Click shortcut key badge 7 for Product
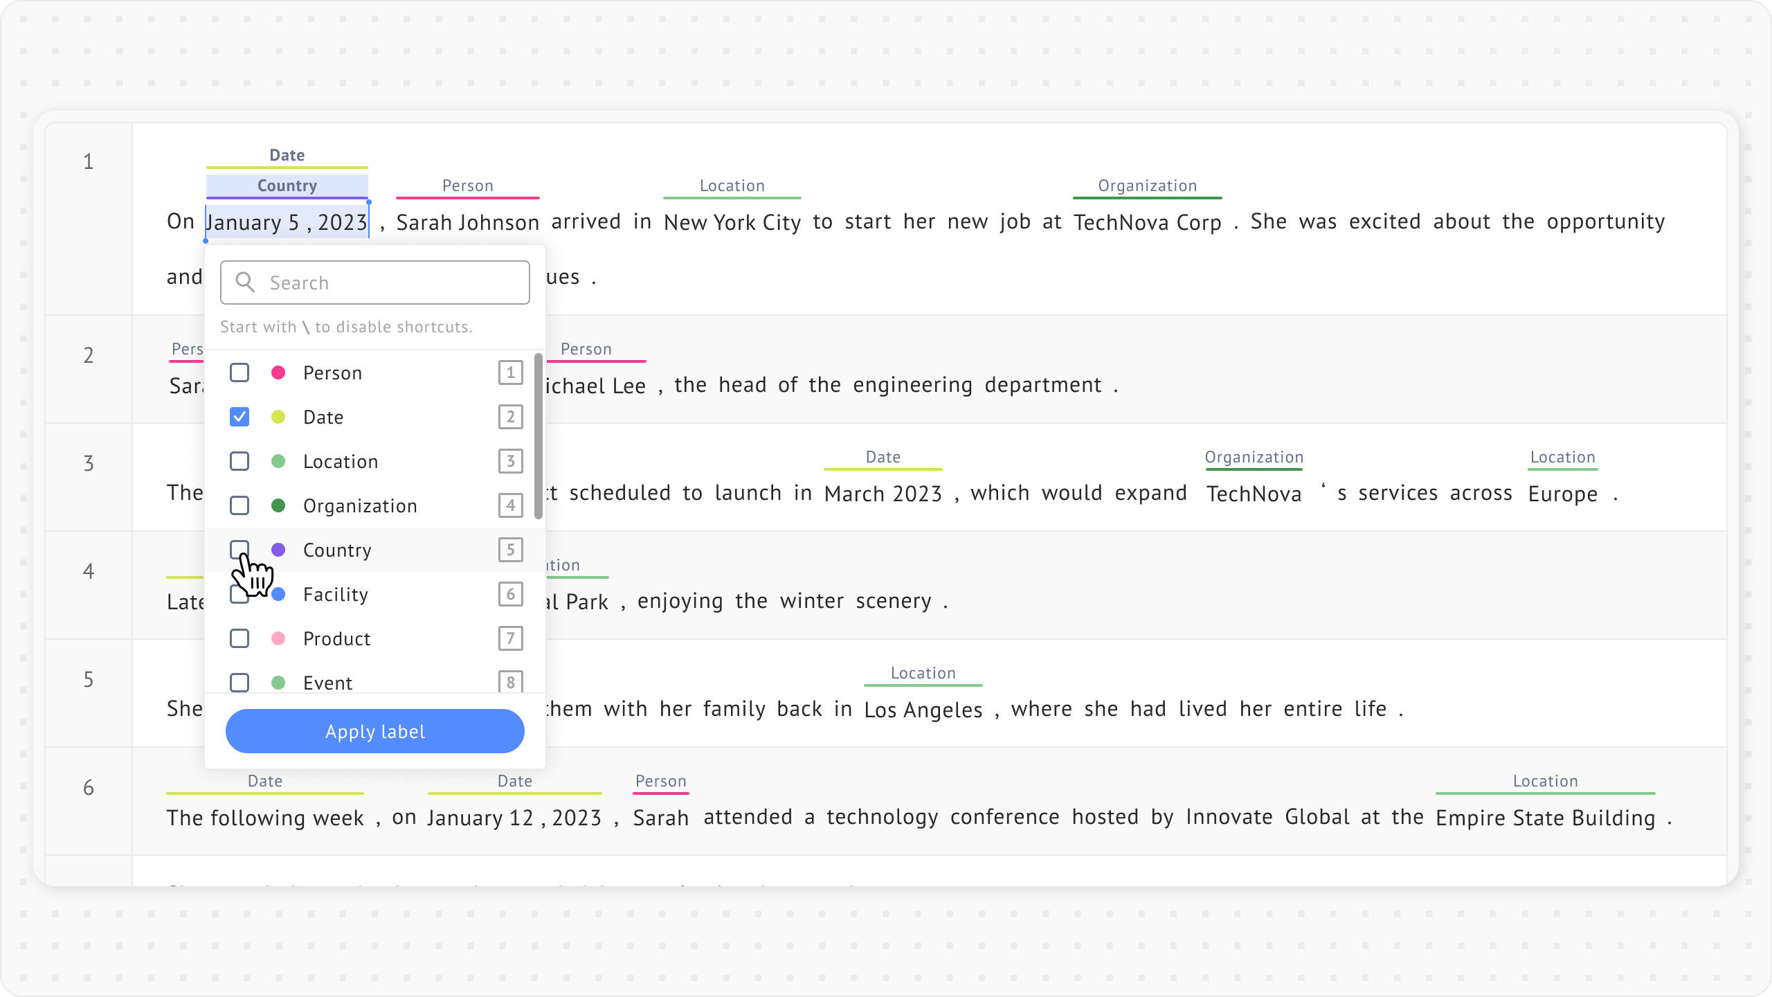1772x997 pixels. pos(510,638)
